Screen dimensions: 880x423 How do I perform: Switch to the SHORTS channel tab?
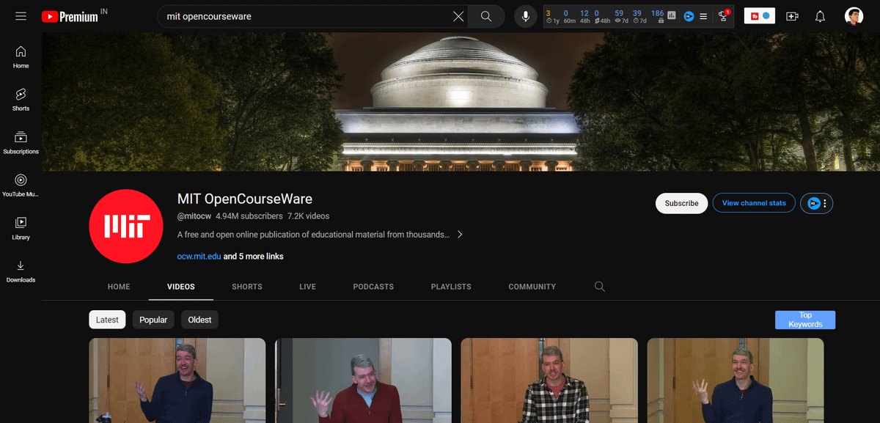pos(247,287)
